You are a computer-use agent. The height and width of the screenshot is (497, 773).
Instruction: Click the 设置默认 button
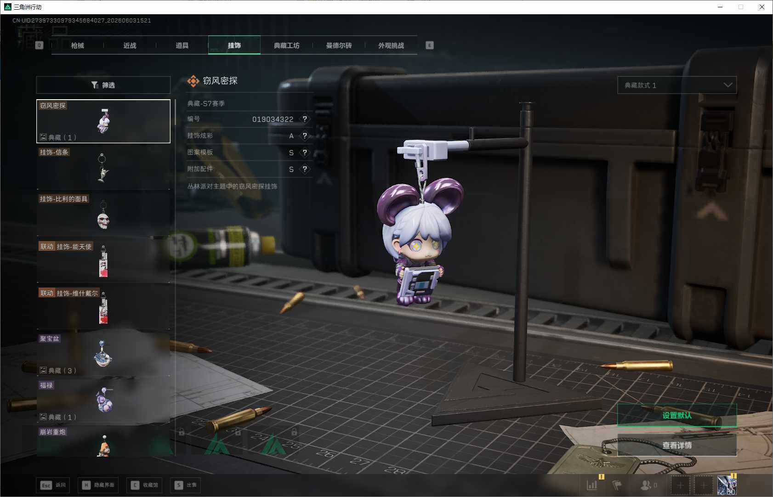677,415
